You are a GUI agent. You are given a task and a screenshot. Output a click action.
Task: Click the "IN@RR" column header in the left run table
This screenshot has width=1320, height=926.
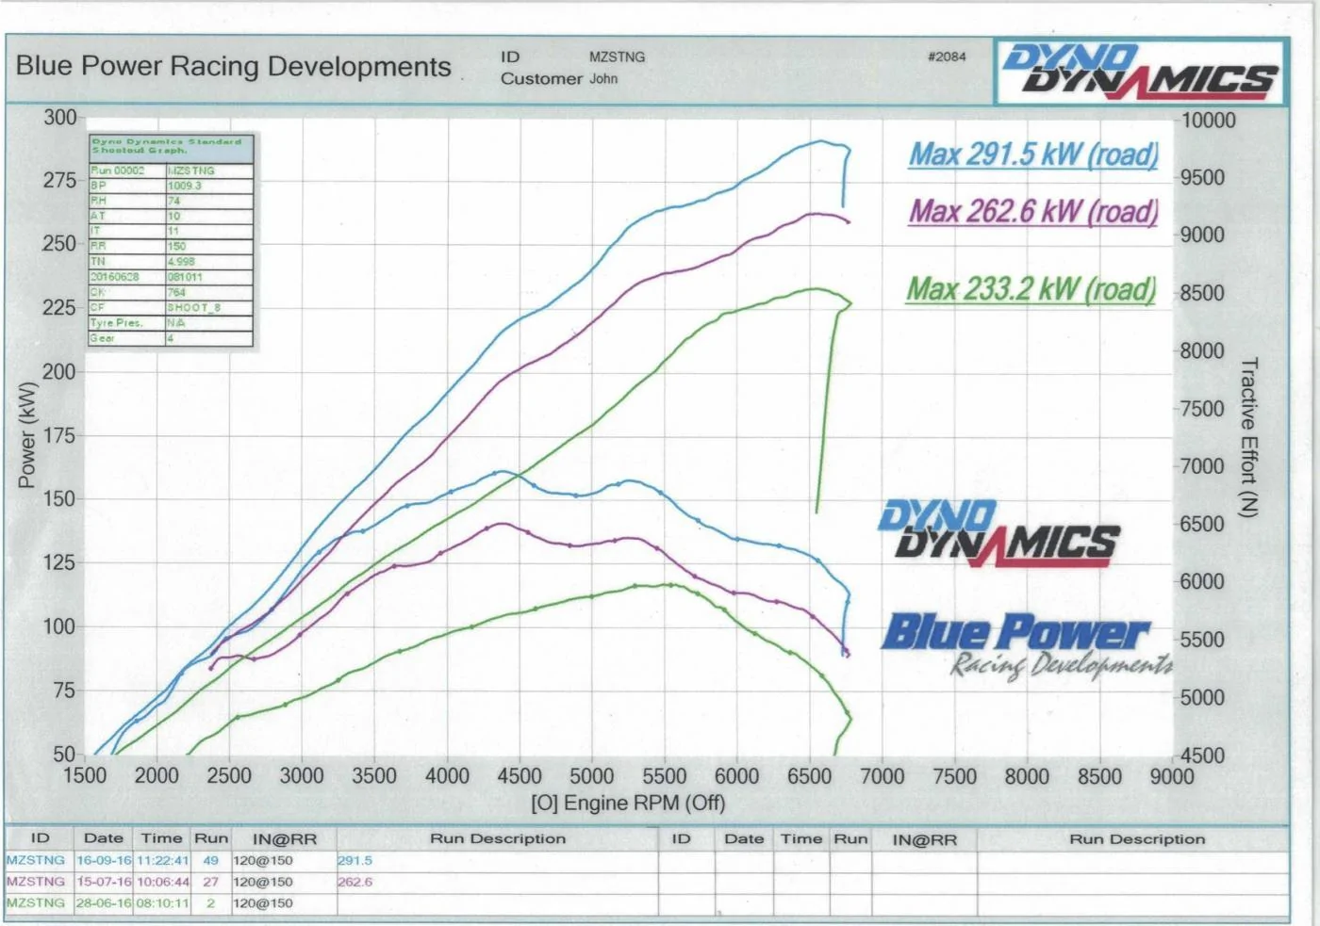tap(285, 839)
